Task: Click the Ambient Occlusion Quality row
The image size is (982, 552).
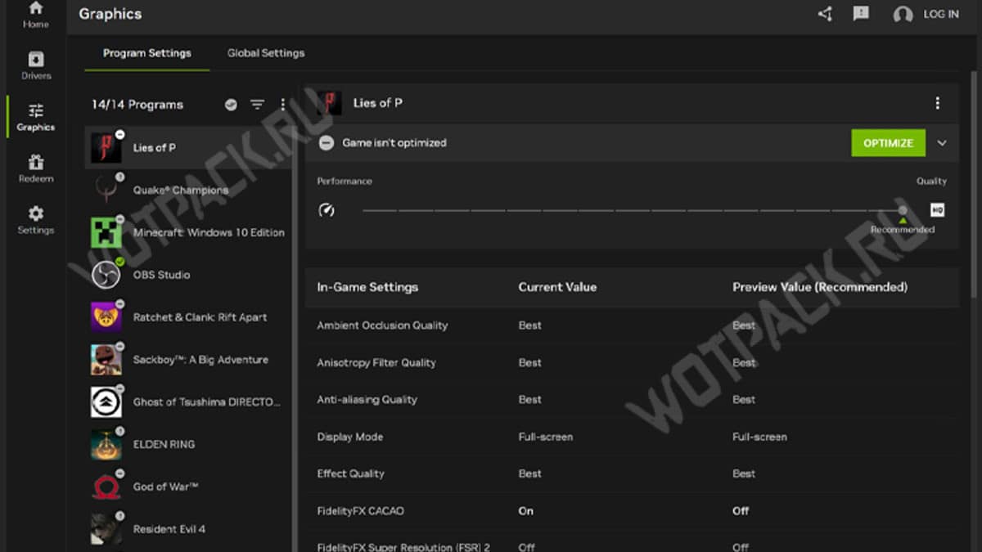Action: pos(632,325)
